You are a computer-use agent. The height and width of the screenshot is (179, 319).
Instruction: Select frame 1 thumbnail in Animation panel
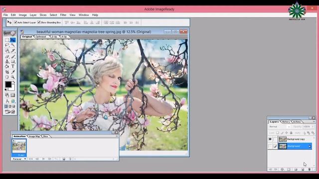19,146
